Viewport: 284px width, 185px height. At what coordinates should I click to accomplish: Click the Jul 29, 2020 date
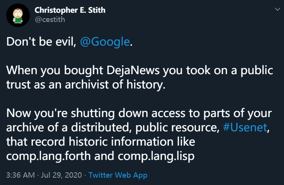[x=61, y=175]
